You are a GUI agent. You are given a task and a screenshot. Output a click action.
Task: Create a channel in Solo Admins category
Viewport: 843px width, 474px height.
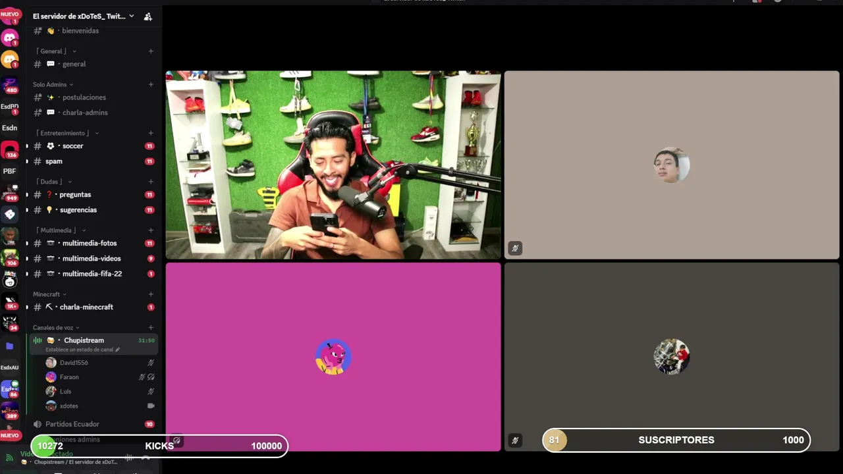[x=151, y=84]
